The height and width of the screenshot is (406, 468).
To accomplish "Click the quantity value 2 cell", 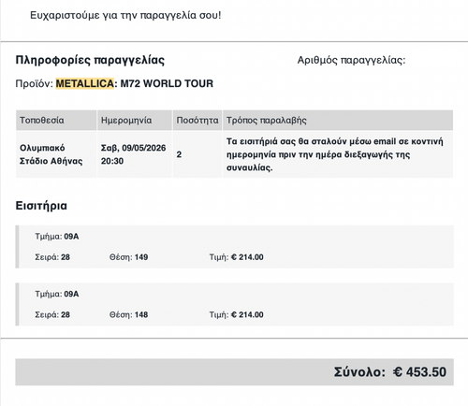I will [197, 154].
